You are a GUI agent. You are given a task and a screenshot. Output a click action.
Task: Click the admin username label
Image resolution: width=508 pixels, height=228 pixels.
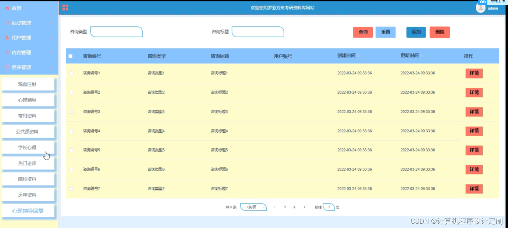coord(493,8)
